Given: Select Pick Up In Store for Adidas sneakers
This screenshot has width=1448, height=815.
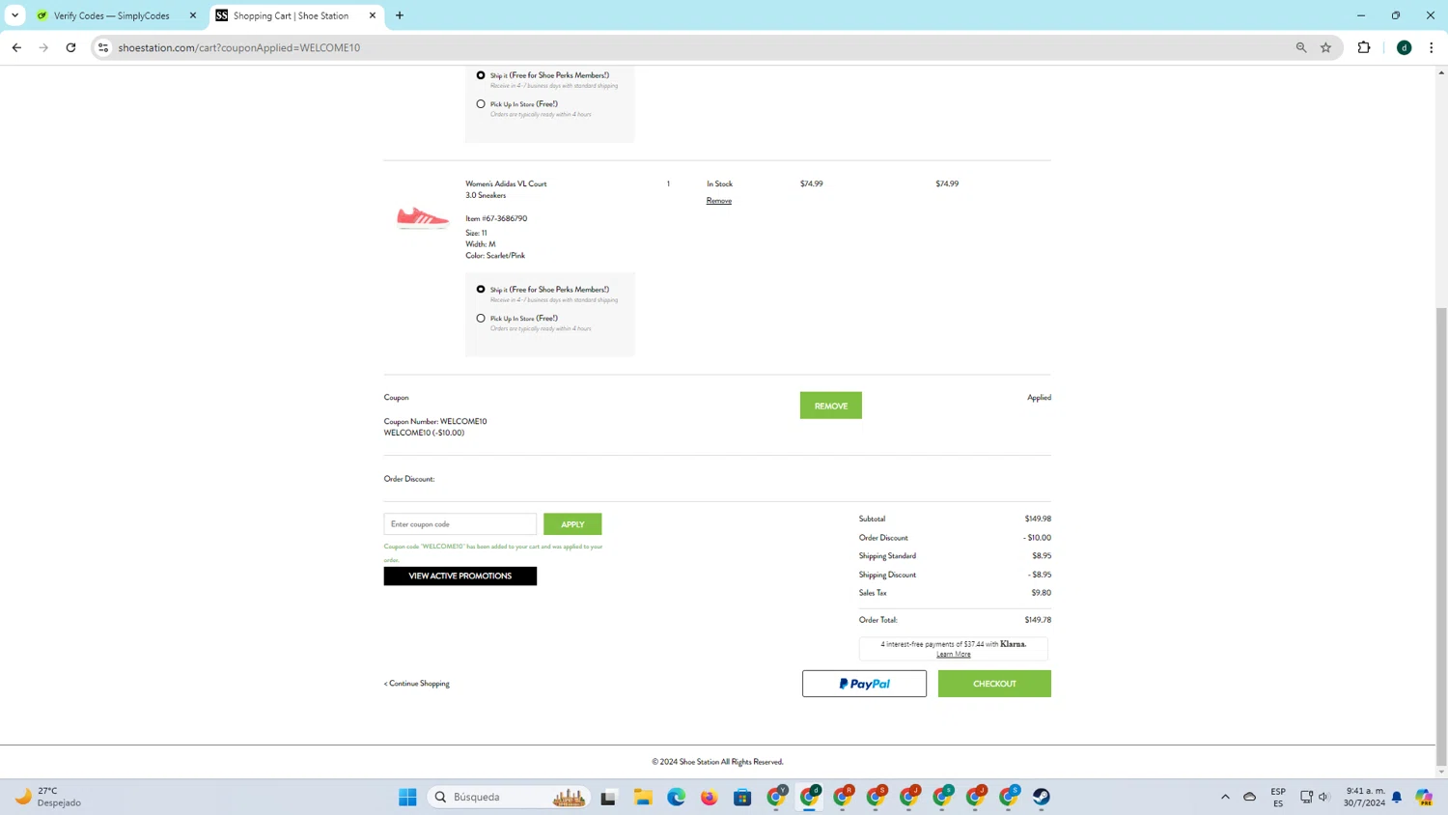Looking at the screenshot, I should click(481, 319).
